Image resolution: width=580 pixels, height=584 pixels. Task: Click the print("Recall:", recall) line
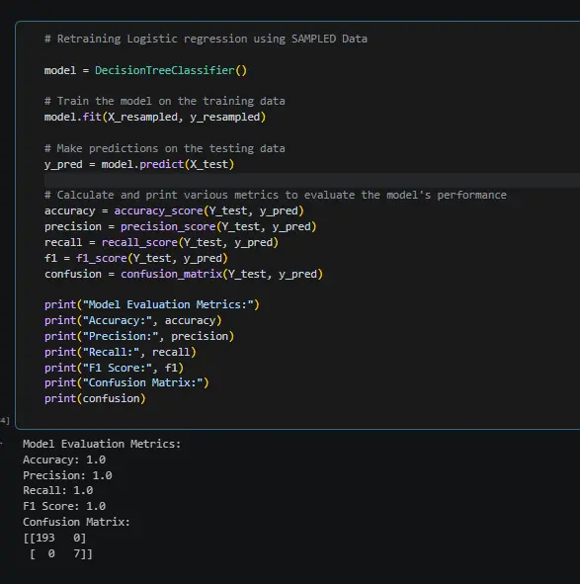[120, 352]
